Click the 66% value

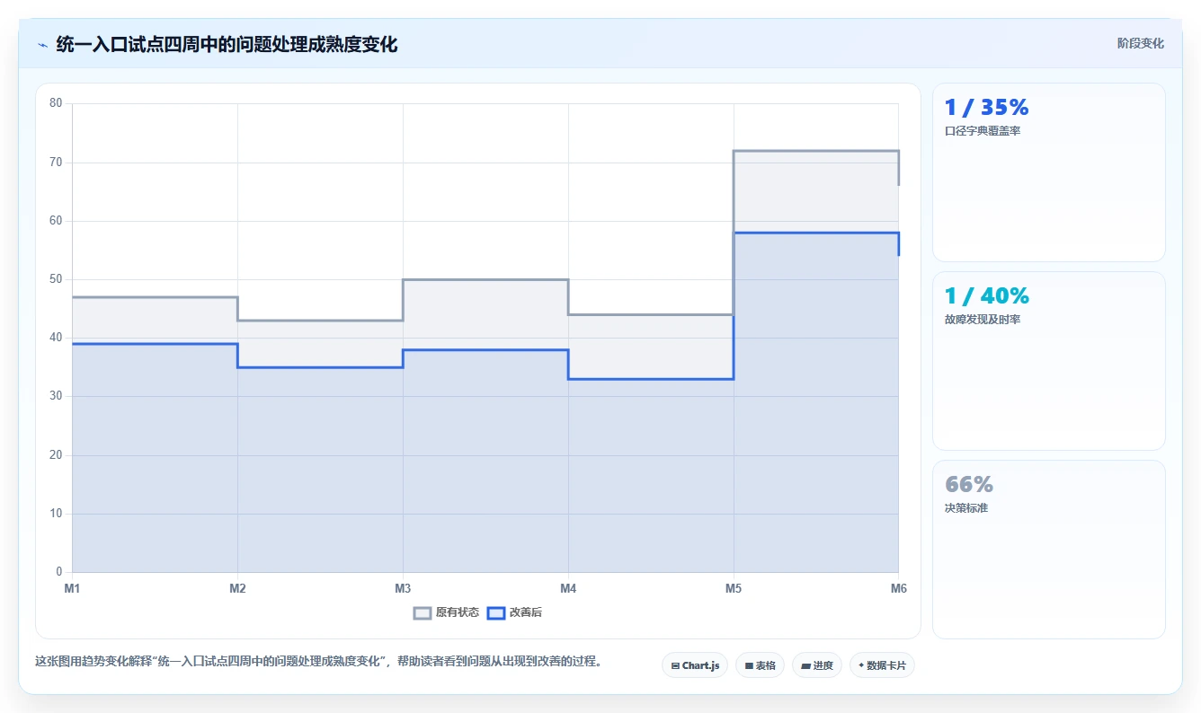[x=969, y=485]
